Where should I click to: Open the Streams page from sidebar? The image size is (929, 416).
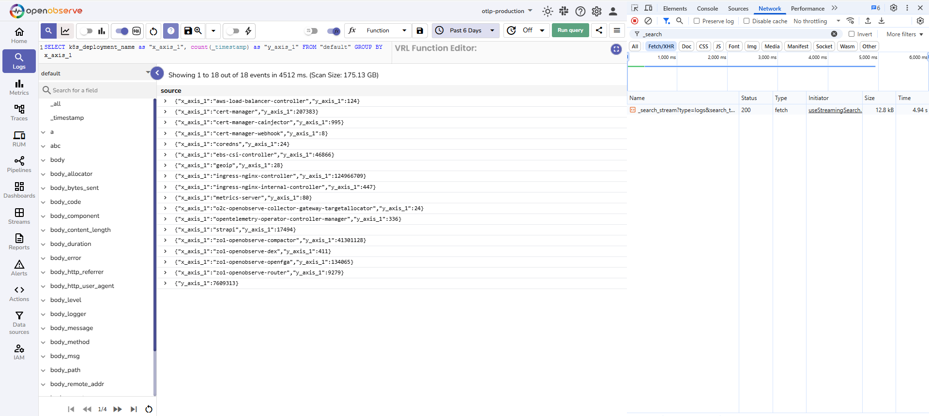coord(19,216)
